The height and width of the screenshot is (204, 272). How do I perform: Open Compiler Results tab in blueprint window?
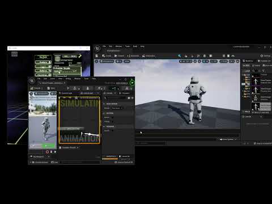pos(69,147)
